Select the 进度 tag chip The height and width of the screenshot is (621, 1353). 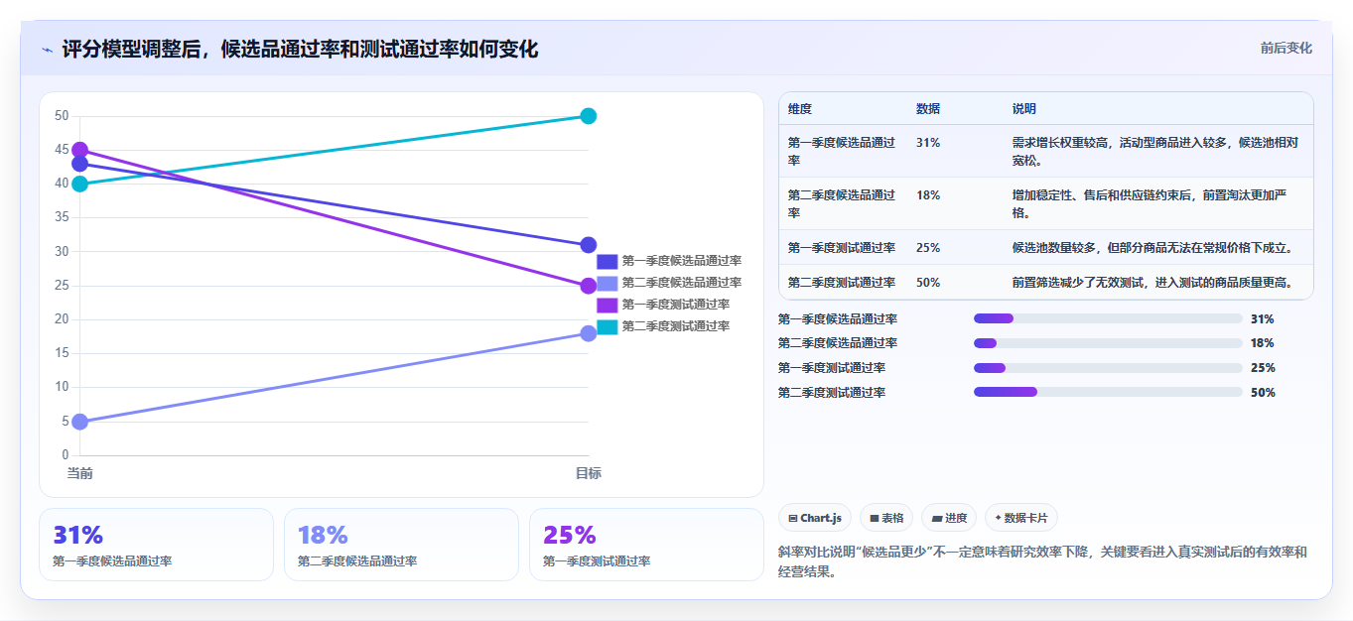949,518
